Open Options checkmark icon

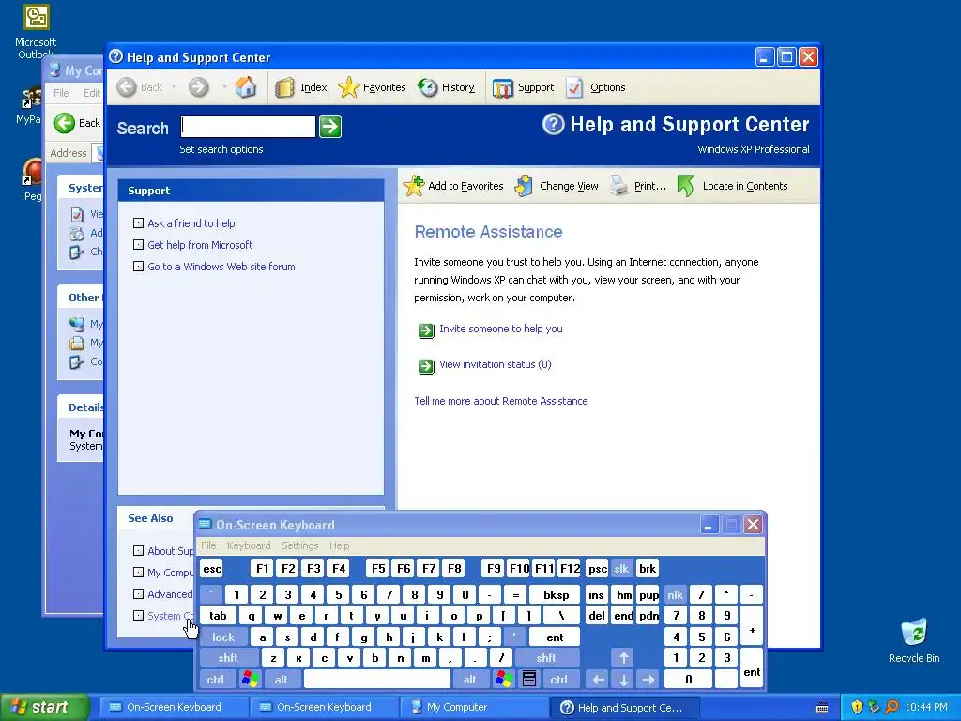[574, 87]
